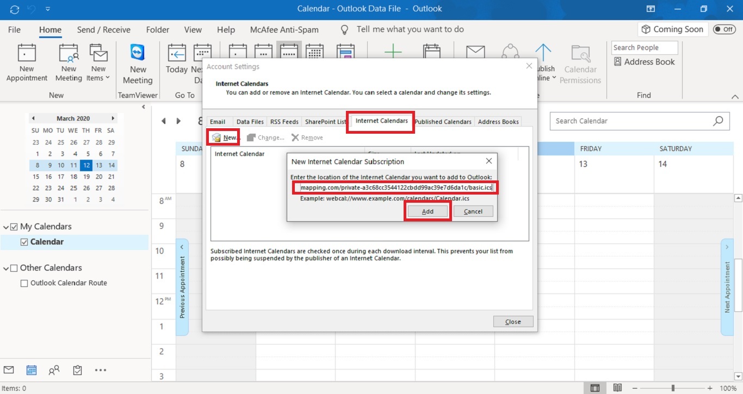Uncheck the Calendar checkbox

coord(24,242)
